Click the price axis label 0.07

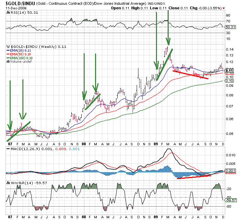(230, 106)
